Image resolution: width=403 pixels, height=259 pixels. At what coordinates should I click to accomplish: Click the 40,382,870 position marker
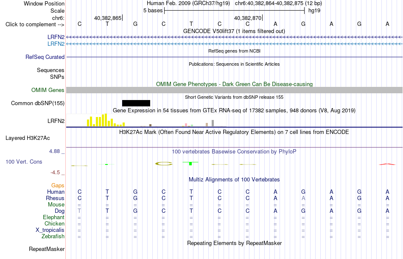click(x=248, y=18)
